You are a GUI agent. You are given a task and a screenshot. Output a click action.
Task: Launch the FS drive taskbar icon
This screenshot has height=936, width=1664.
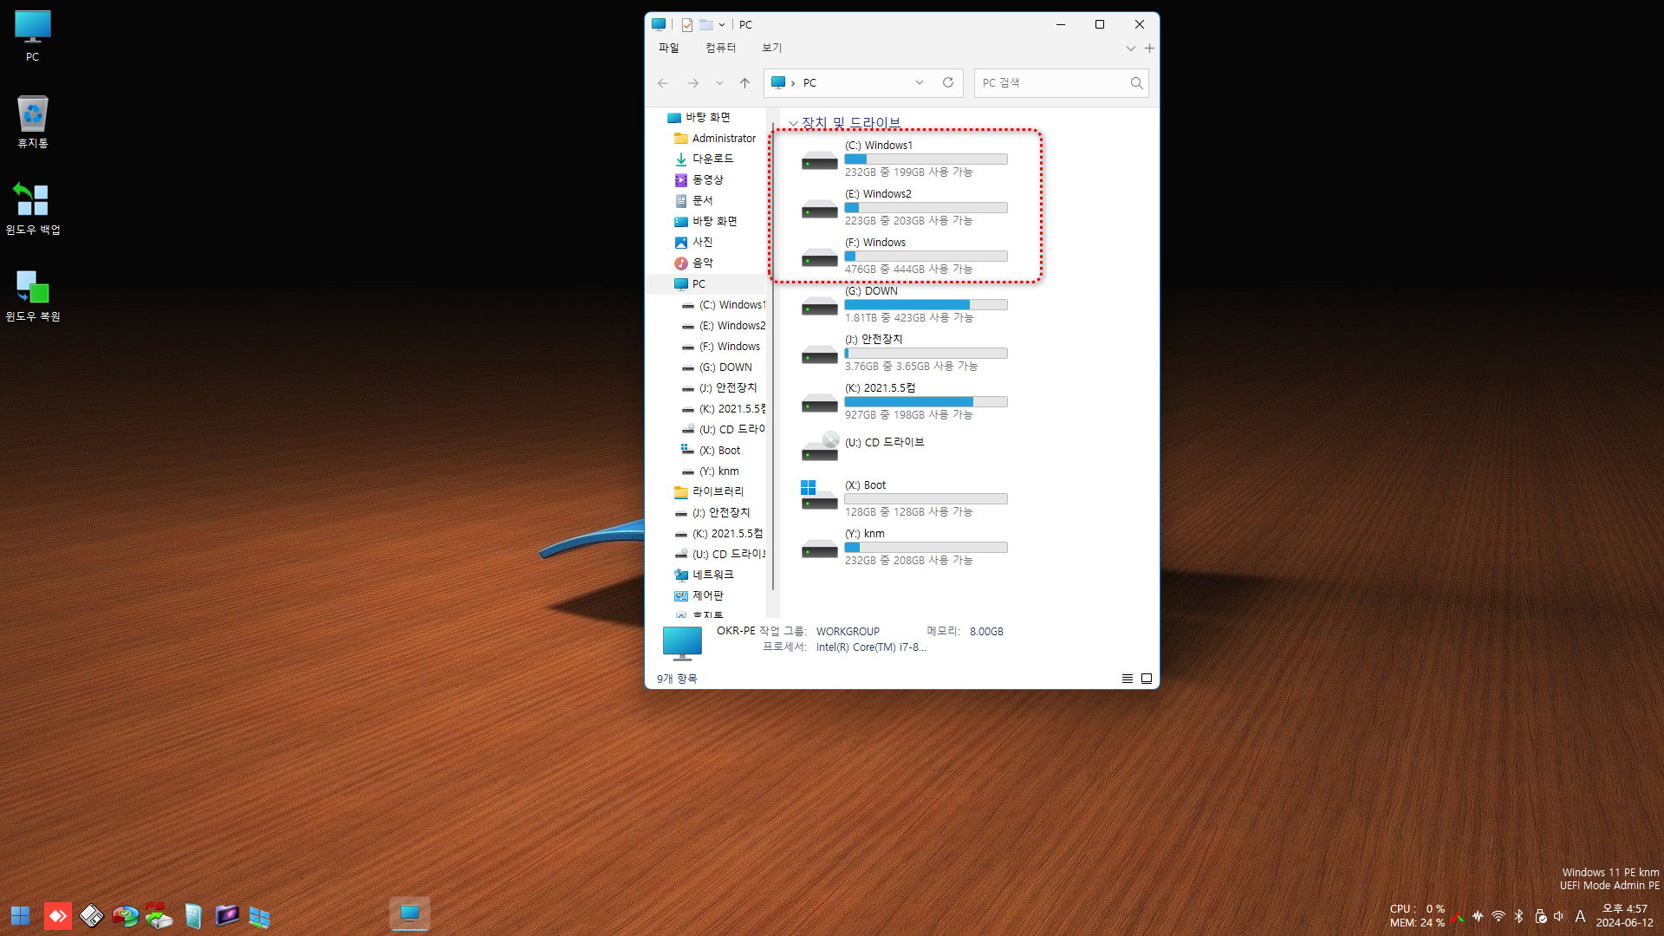pyautogui.click(x=159, y=916)
